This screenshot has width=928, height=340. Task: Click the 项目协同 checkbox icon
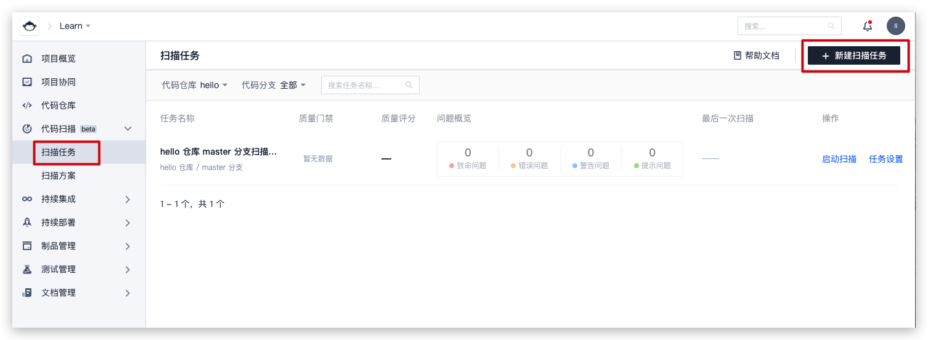pos(27,82)
